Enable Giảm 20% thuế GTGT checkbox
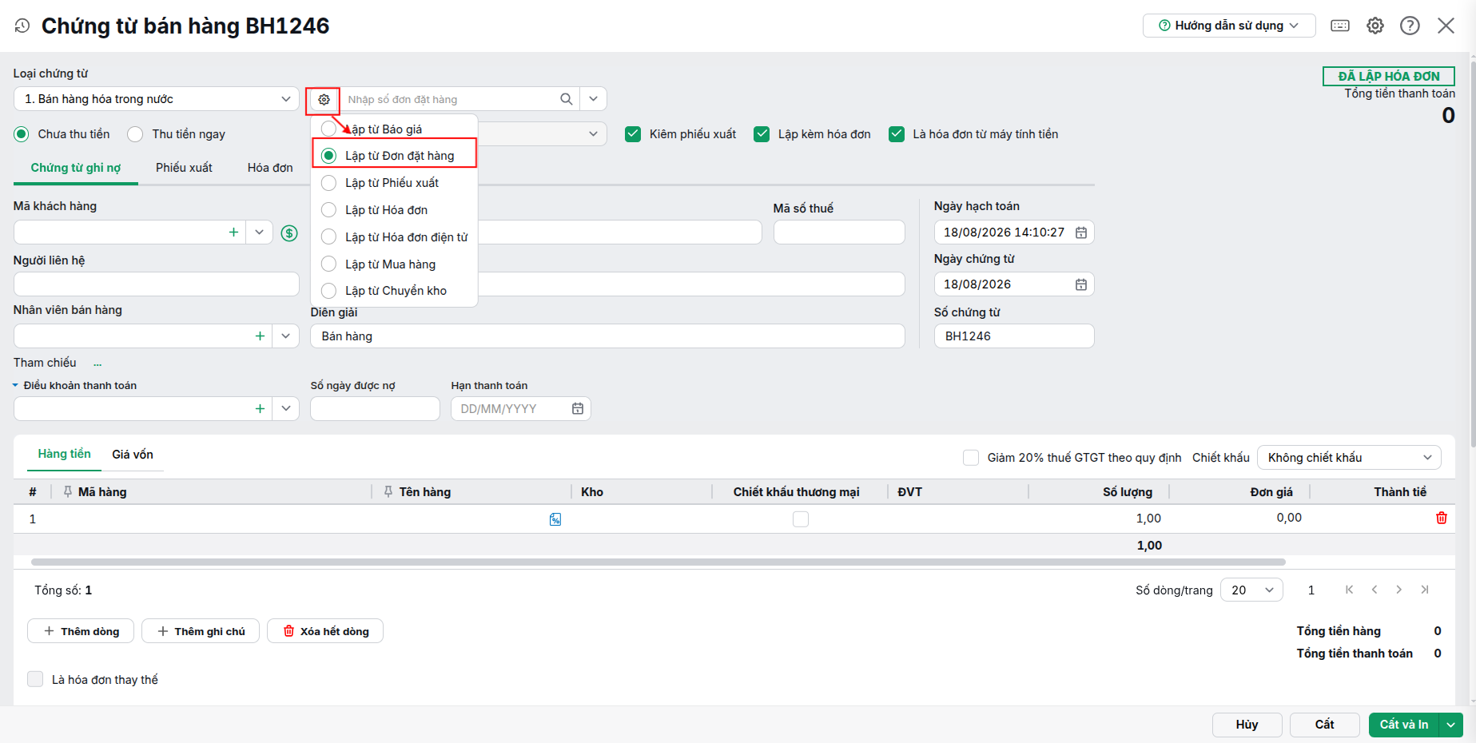Image resolution: width=1476 pixels, height=743 pixels. pos(971,458)
